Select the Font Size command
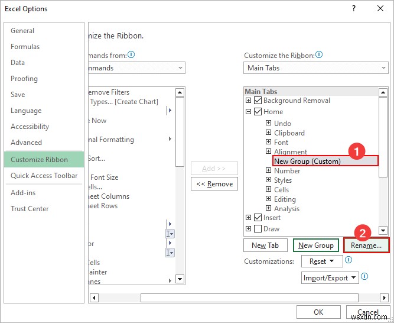394x323 pixels. pyautogui.click(x=132, y=177)
